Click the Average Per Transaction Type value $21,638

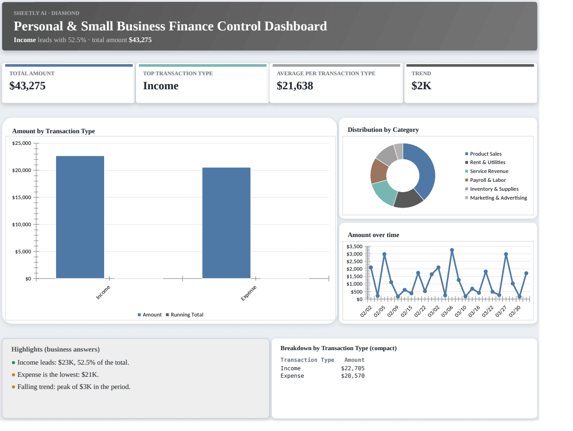(295, 86)
